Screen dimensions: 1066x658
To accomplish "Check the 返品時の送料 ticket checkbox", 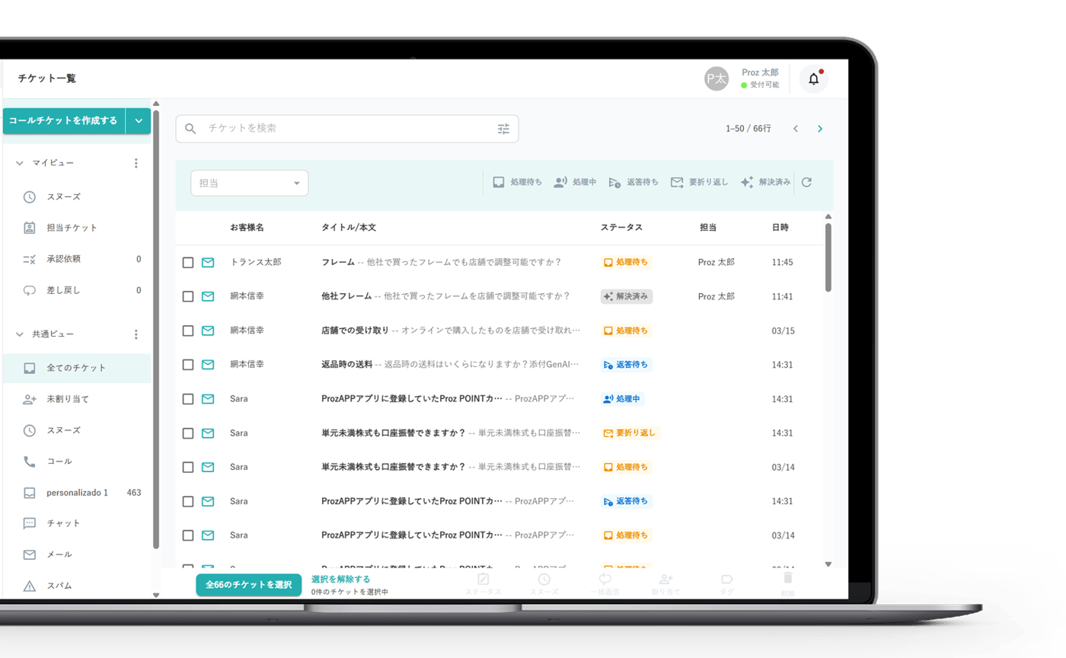I will point(188,365).
